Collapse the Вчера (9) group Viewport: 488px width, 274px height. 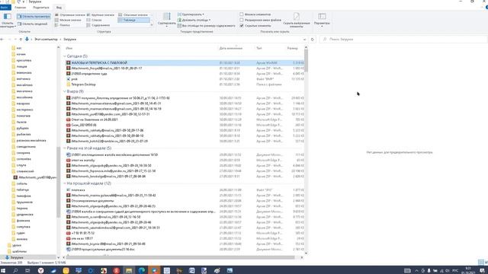pyautogui.click(x=65, y=91)
